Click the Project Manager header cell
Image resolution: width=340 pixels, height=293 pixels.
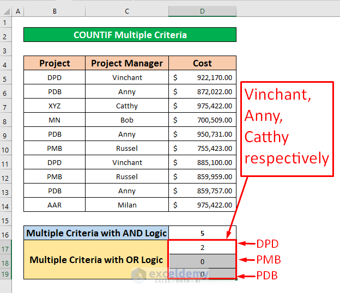pyautogui.click(x=127, y=63)
